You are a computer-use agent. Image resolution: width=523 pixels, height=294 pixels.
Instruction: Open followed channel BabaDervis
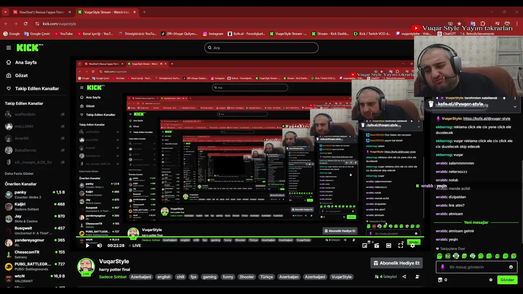point(35,150)
